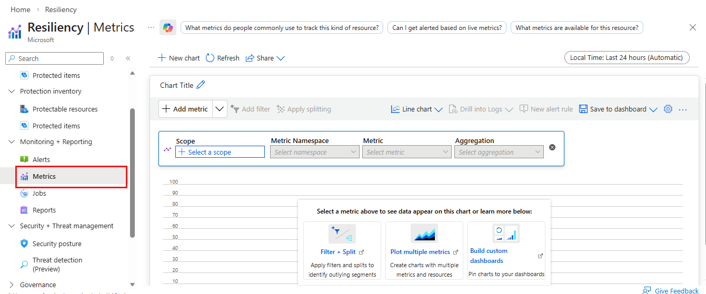Click the sidebar scrollbar up arrow
Image resolution: width=706 pixels, height=294 pixels.
click(132, 73)
